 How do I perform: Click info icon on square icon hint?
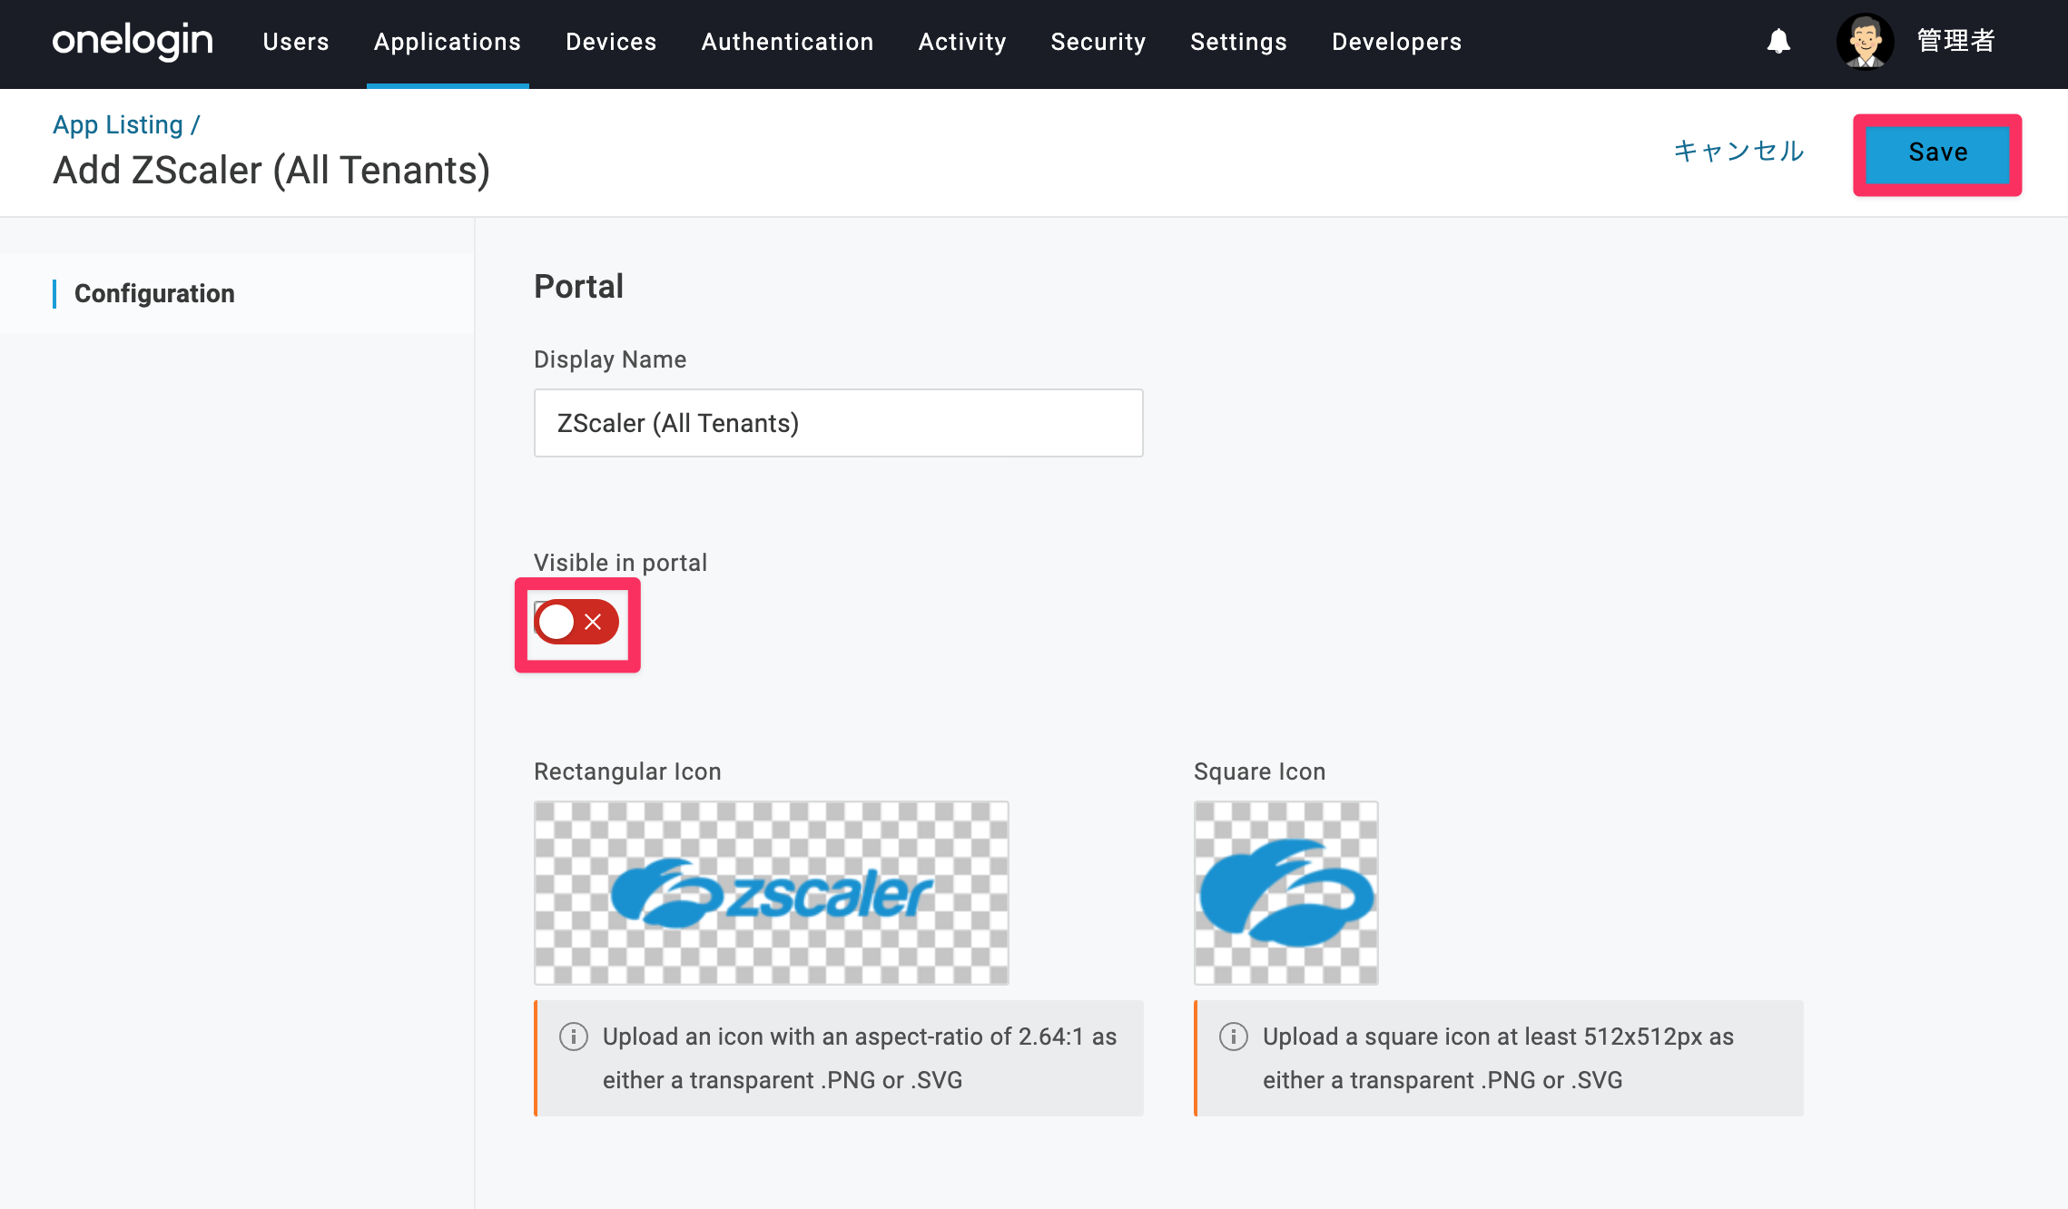[x=1233, y=1037]
